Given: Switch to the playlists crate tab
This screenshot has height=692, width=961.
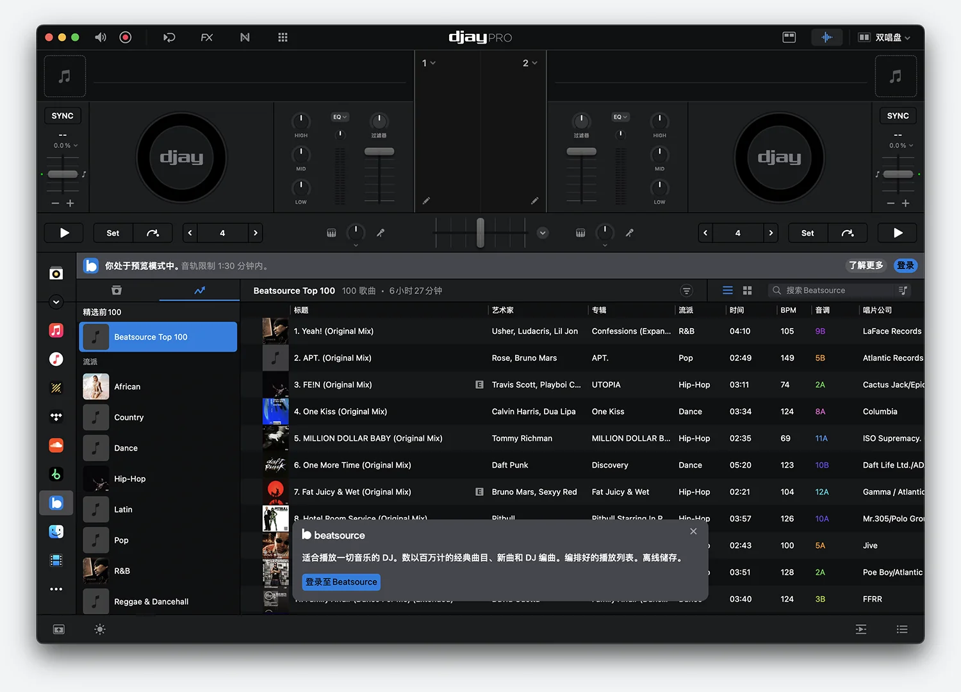Looking at the screenshot, I should [x=117, y=290].
